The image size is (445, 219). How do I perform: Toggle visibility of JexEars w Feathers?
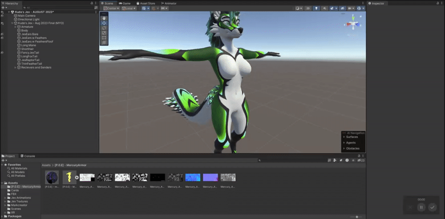click(x=2, y=38)
